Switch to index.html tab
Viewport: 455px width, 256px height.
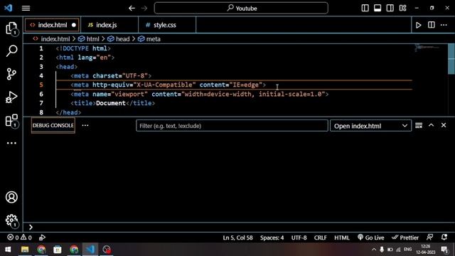(52, 25)
